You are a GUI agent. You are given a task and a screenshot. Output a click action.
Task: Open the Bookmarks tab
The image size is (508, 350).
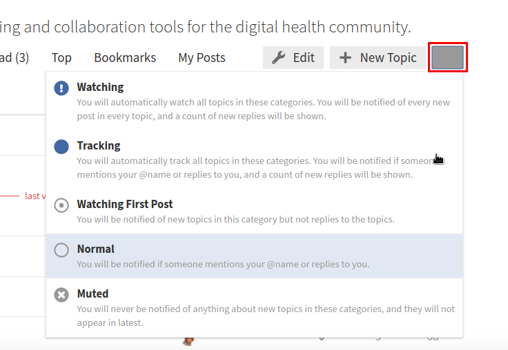point(125,58)
